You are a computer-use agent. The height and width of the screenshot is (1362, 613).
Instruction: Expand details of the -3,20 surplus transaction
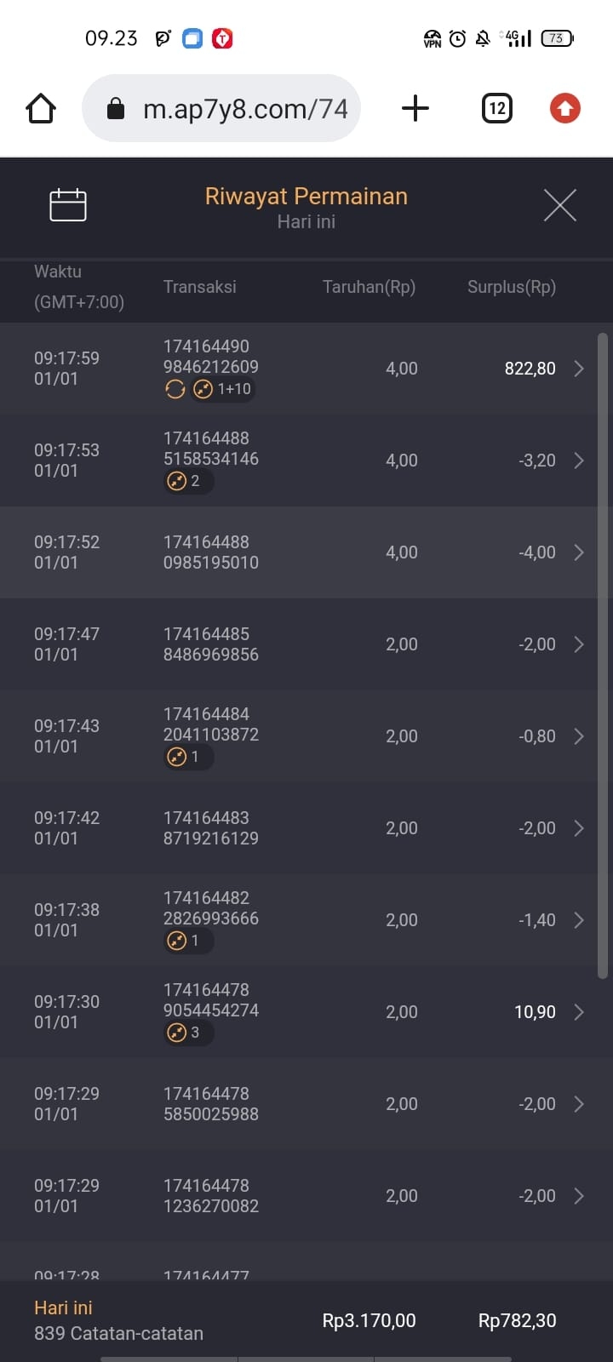tap(579, 461)
